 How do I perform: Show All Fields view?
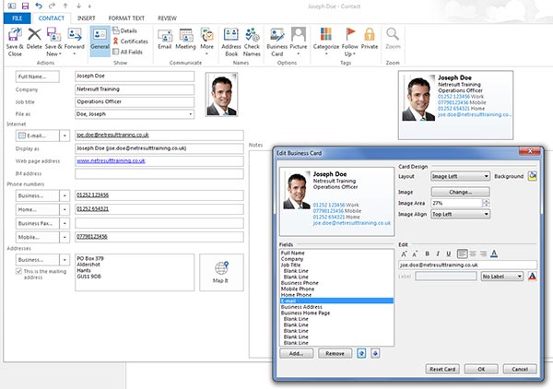(128, 52)
